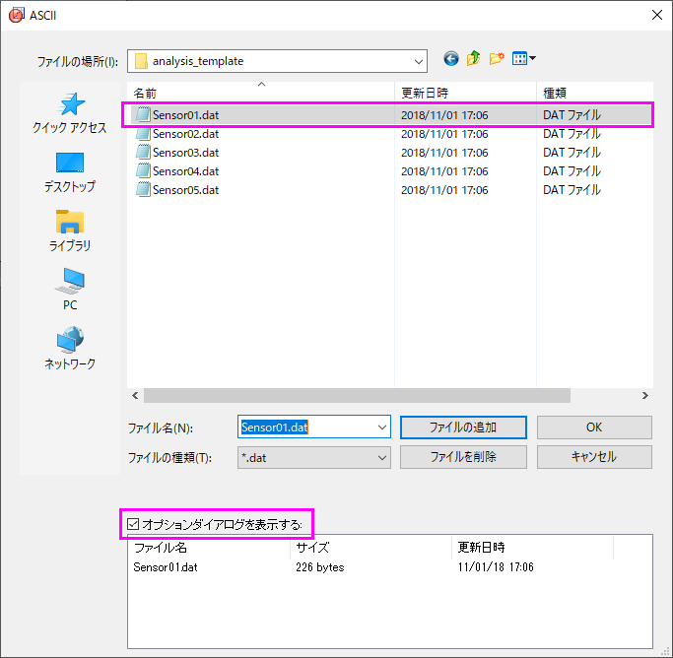Expand the file name dropdown arrow
The width and height of the screenshot is (673, 658).
pyautogui.click(x=382, y=428)
